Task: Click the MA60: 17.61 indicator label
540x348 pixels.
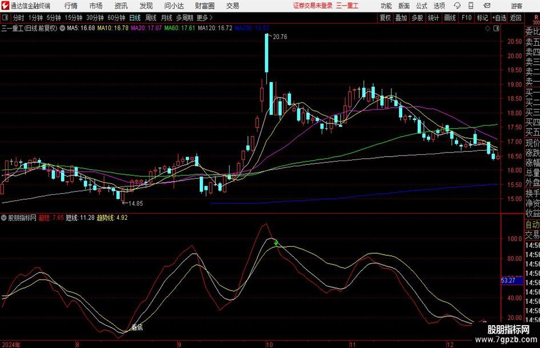Action: click(x=179, y=28)
